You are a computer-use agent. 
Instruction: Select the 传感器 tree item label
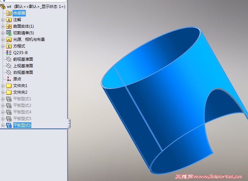19,13
